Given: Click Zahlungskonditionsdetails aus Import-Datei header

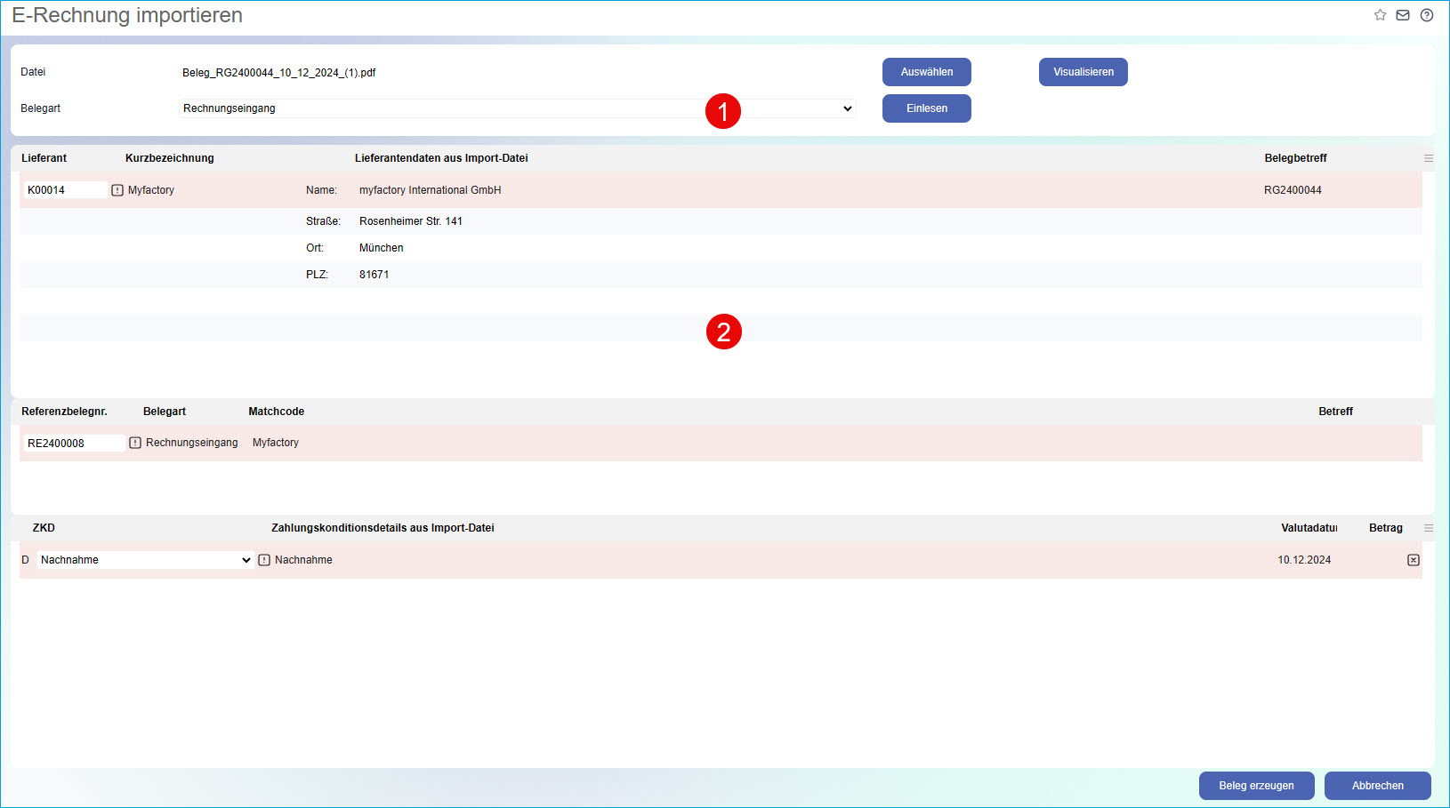Looking at the screenshot, I should point(383,528).
